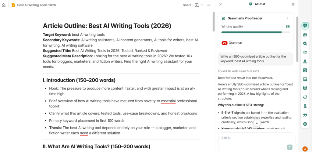This screenshot has height=152, width=312.
Task: Open the balance scales agent in sidebar
Action: coord(305,97)
